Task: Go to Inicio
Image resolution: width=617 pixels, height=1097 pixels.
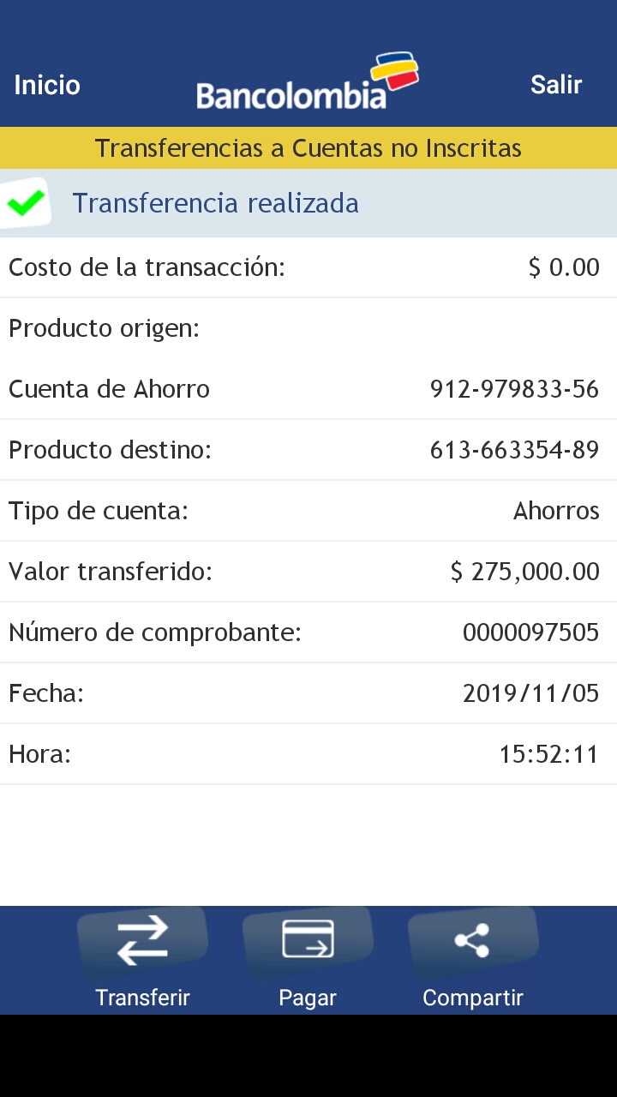Action: point(47,85)
